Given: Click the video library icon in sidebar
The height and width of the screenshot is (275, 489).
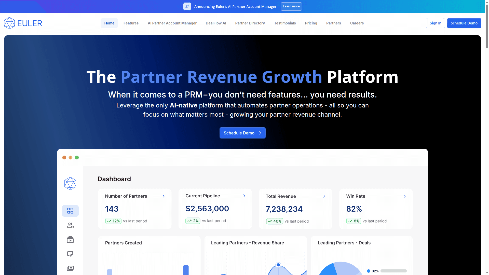Looking at the screenshot, I should 70,240.
